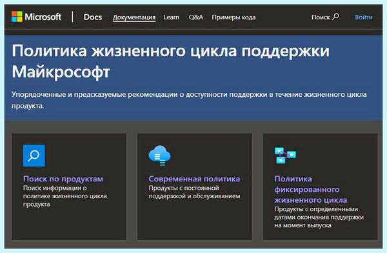The image size is (387, 253).
Task: Click the connected boxes fixed lifecycle icon
Action: [x=285, y=155]
